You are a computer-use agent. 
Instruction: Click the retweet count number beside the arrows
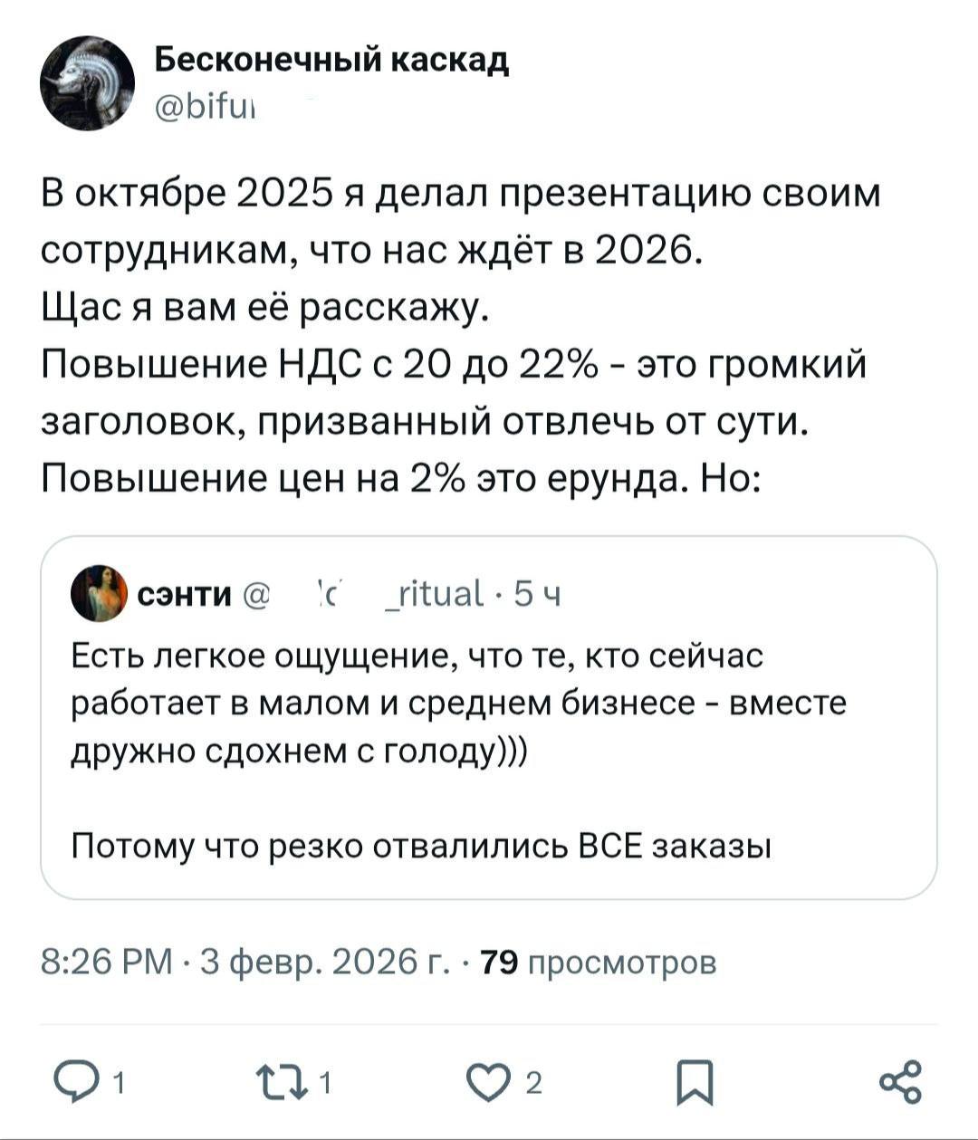(x=327, y=1083)
